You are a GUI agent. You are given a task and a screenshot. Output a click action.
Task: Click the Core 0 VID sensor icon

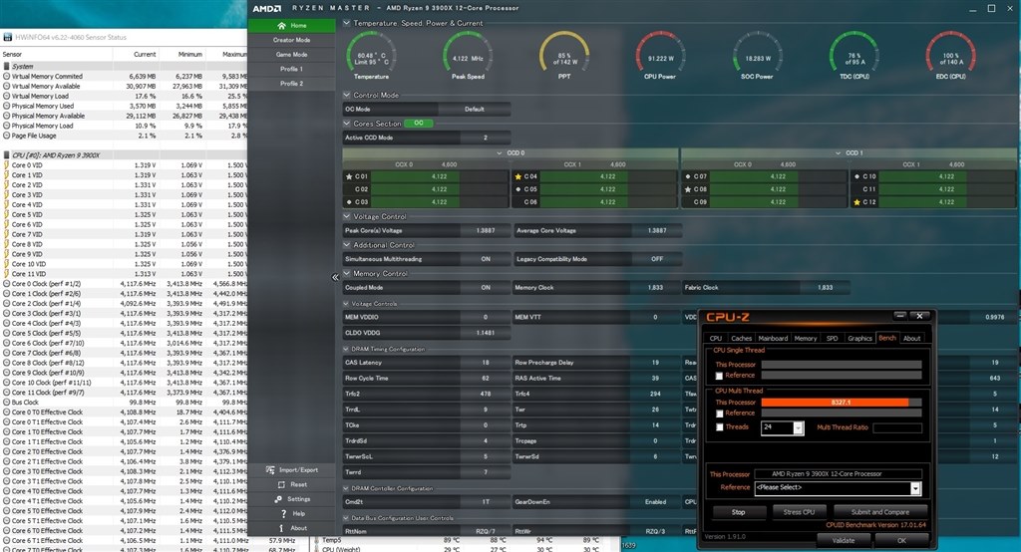[7, 165]
